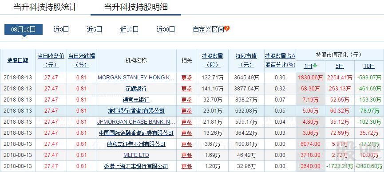The image size is (384, 172).
Task: Click 更多 in the 中国国际金融 row
Action: click(x=186, y=133)
